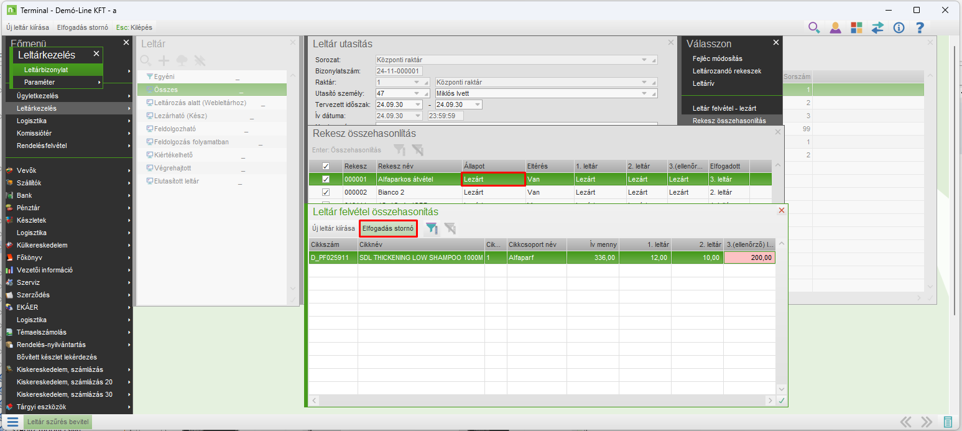Click the grey clear-filter icon in Leltár felvétel összehasonlítás
The height and width of the screenshot is (431, 962).
point(450,228)
